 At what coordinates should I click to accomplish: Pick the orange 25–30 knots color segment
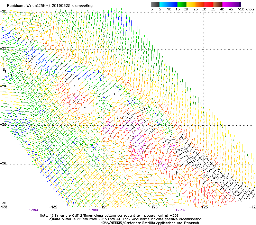point(200,4)
